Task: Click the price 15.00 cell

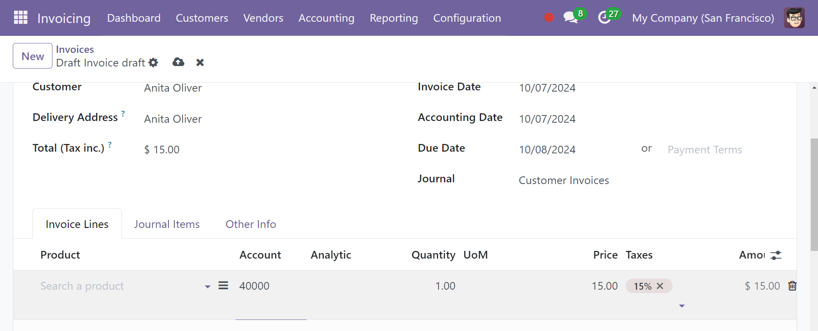Action: coord(604,286)
